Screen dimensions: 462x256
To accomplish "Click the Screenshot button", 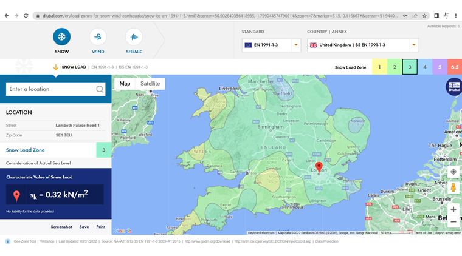I will click(61, 227).
